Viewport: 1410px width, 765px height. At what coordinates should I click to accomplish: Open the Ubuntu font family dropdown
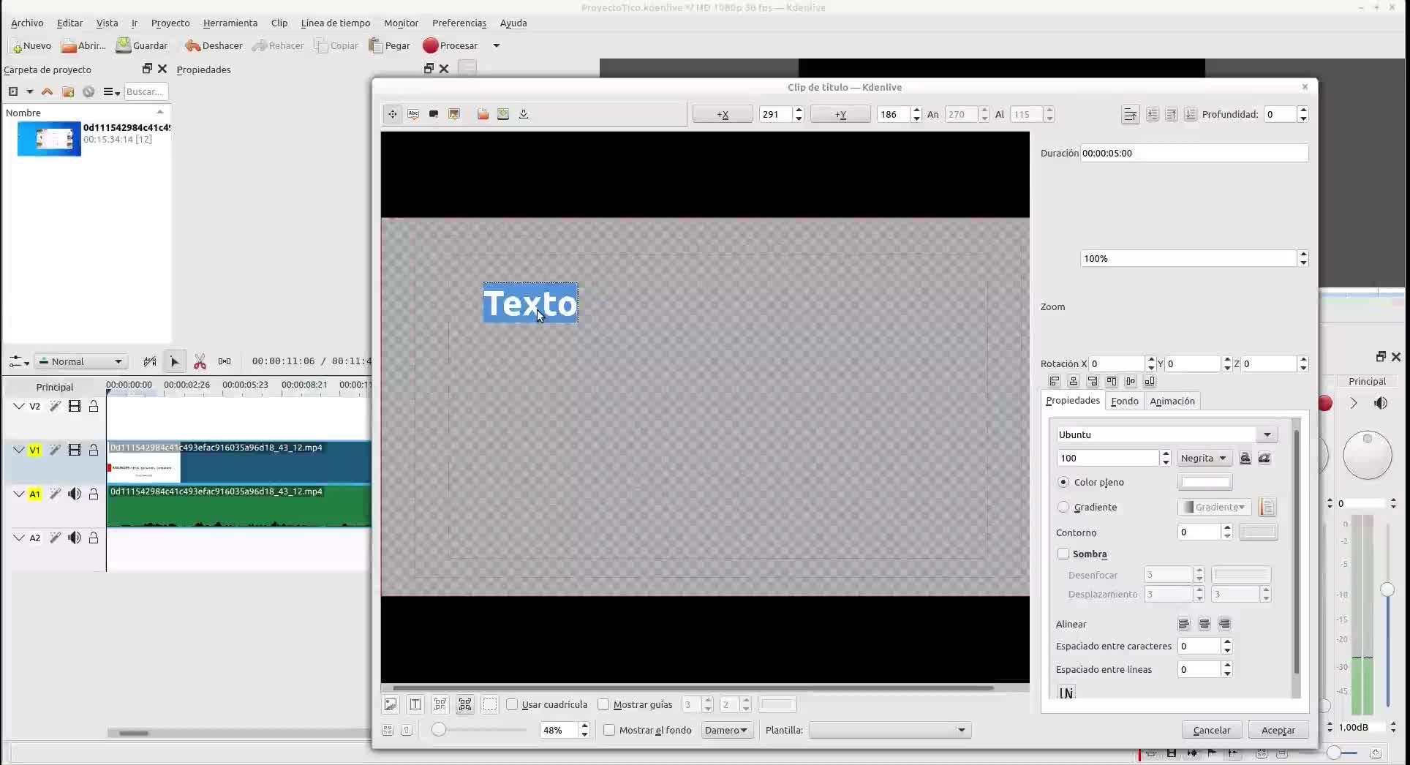[x=1166, y=435]
